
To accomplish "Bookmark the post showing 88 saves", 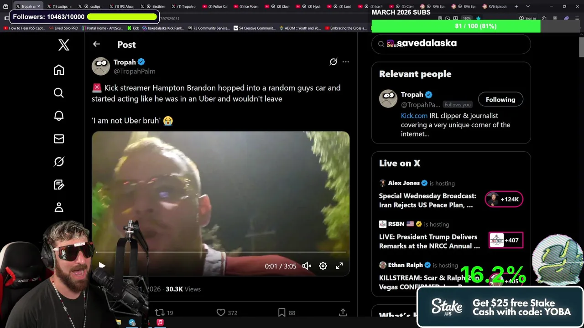I will click(282, 313).
